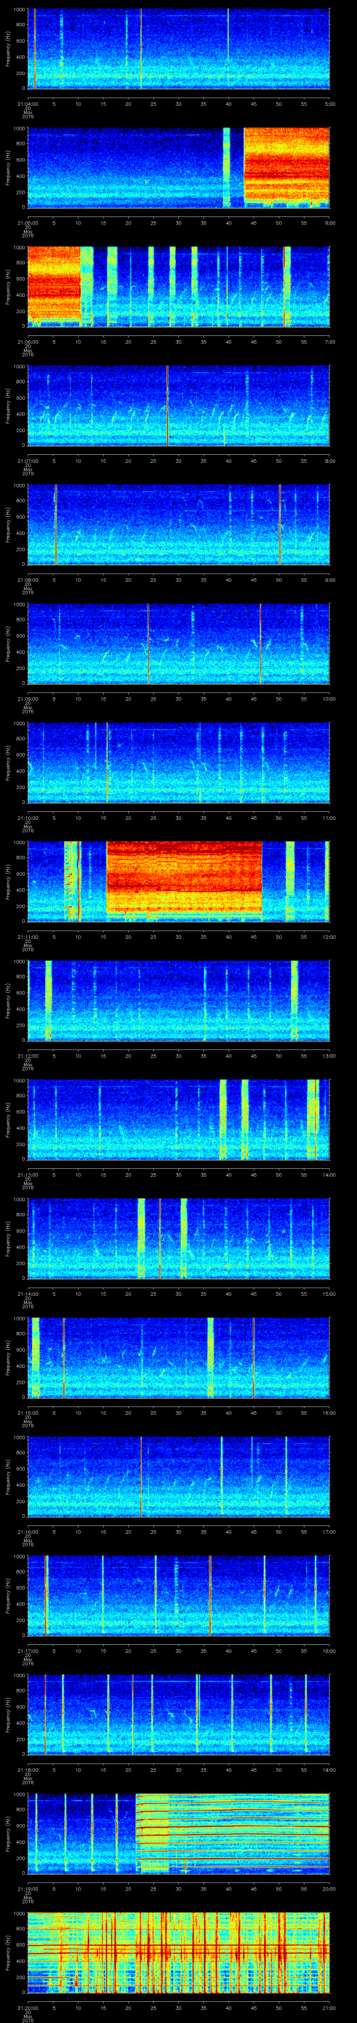Select the spectrogram panel starting at 21:06:00

pos(179,287)
